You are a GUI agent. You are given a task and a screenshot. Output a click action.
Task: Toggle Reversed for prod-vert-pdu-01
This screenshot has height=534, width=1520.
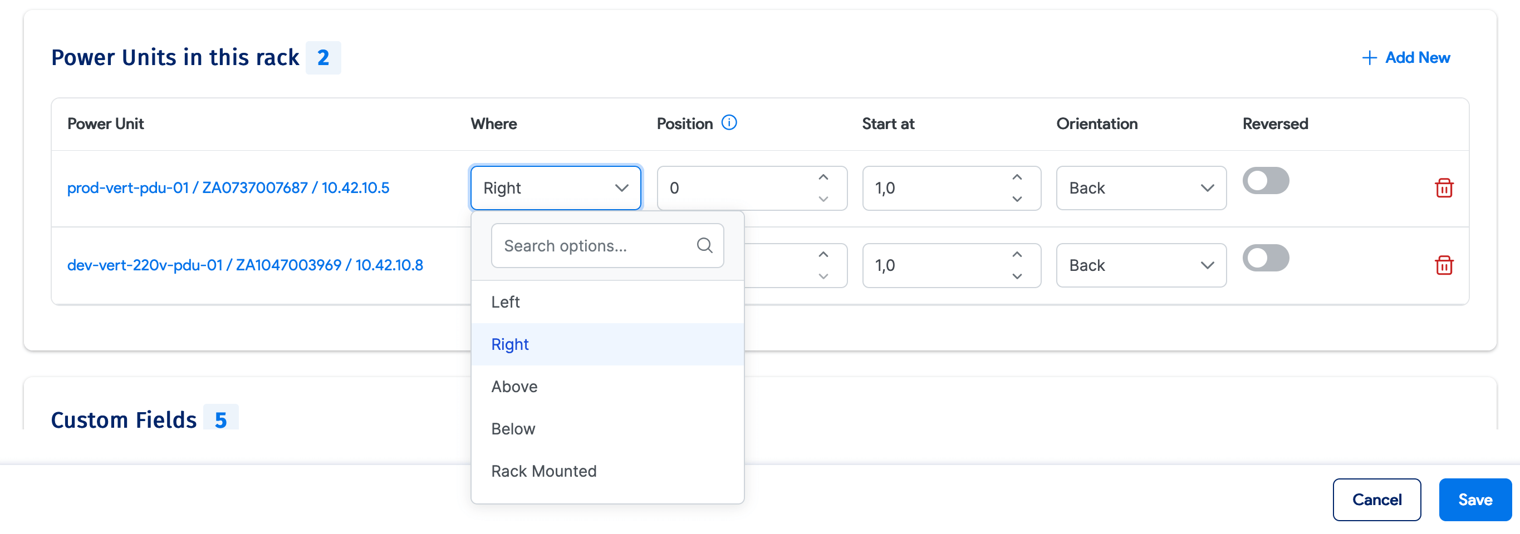pyautogui.click(x=1265, y=181)
